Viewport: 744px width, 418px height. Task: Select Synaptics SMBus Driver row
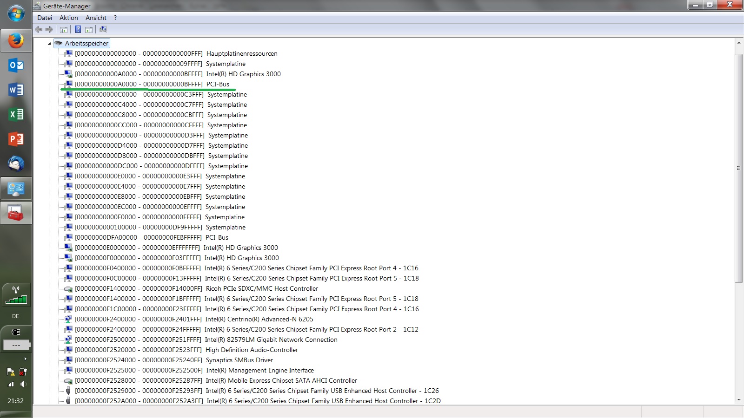[x=174, y=360]
